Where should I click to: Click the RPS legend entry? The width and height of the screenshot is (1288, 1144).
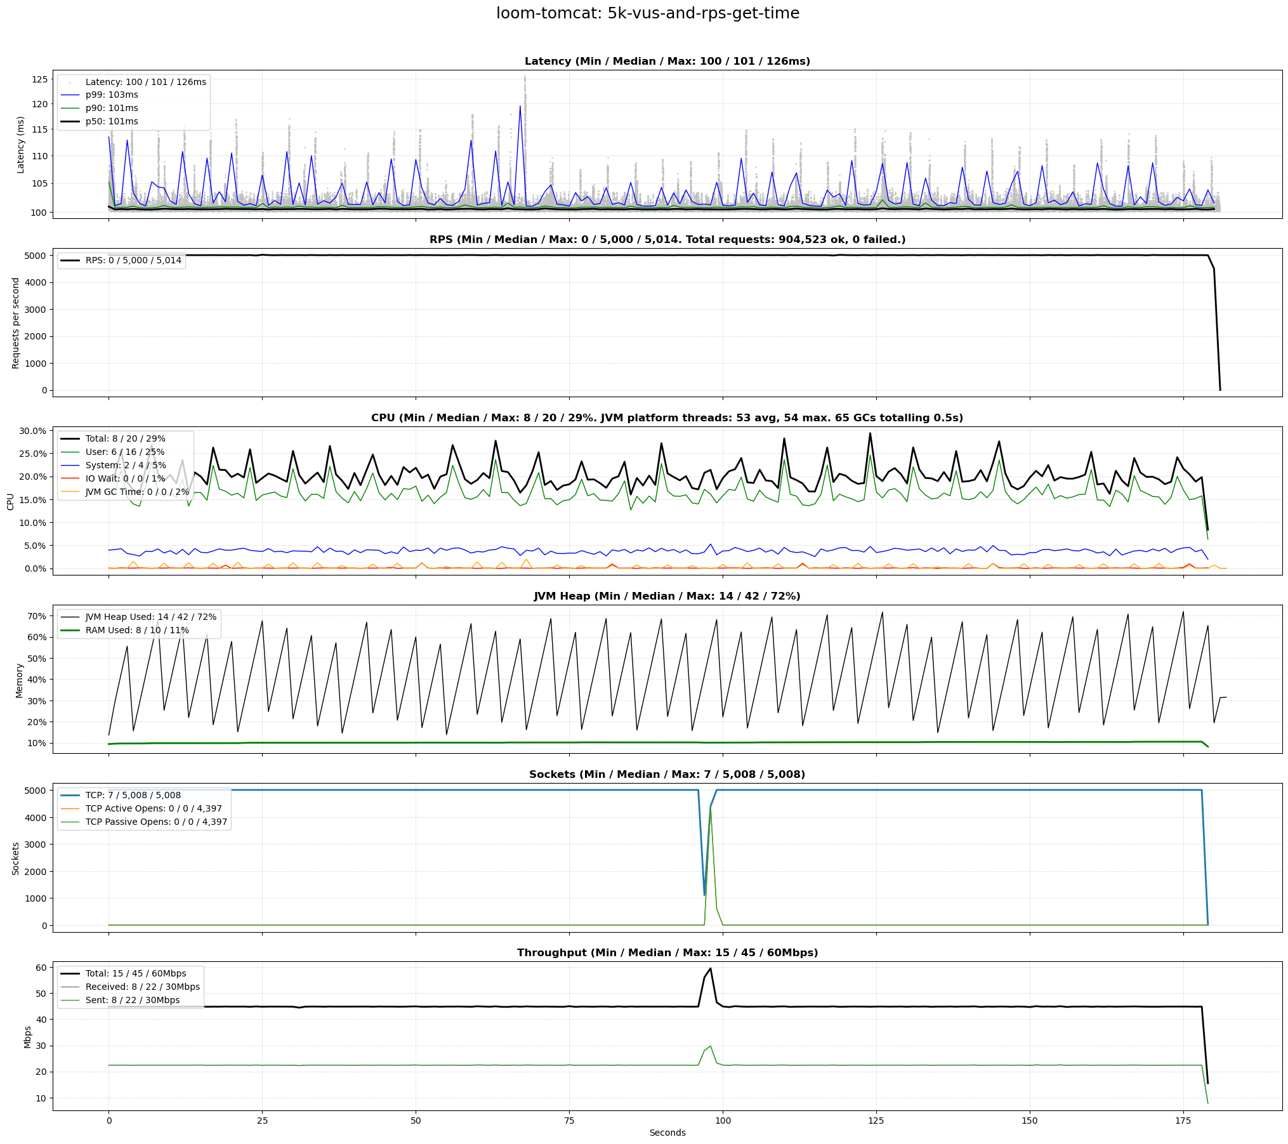[x=133, y=261]
